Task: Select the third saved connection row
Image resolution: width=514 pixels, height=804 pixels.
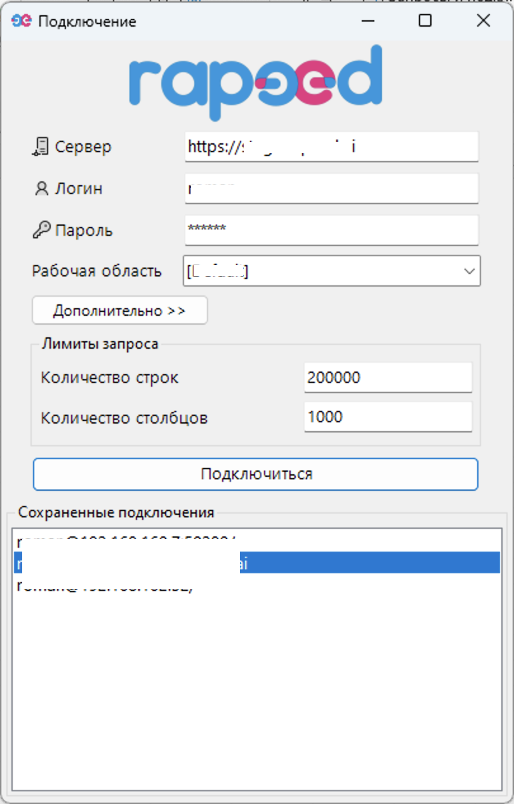Action: point(256,586)
